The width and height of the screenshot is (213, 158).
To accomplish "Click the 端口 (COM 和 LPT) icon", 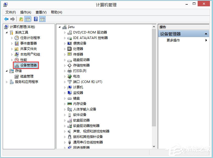I will [70, 82].
